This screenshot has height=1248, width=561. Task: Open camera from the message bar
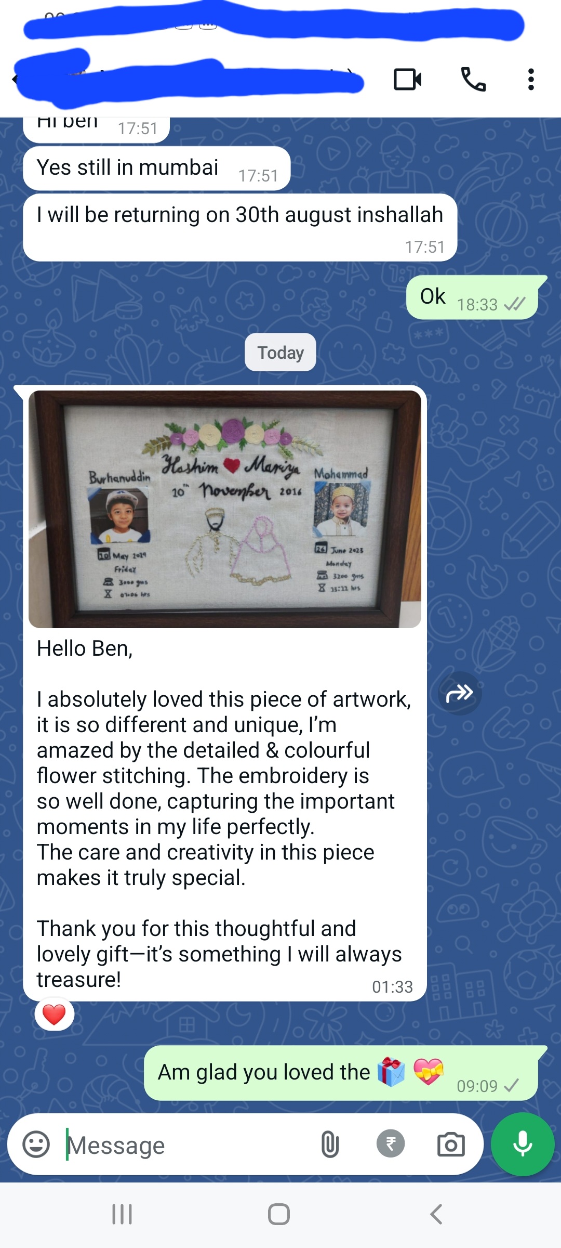point(451,1145)
